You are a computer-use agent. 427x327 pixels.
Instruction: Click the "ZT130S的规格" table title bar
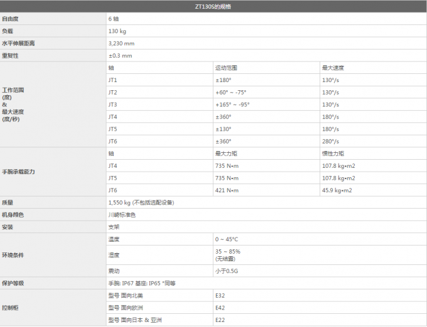[213, 7]
